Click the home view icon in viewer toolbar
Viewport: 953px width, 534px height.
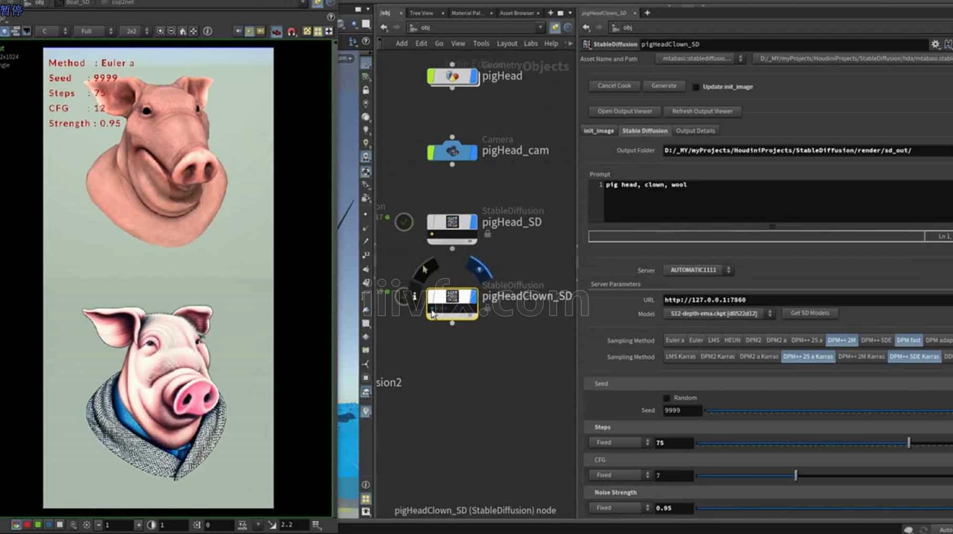pyautogui.click(x=182, y=32)
